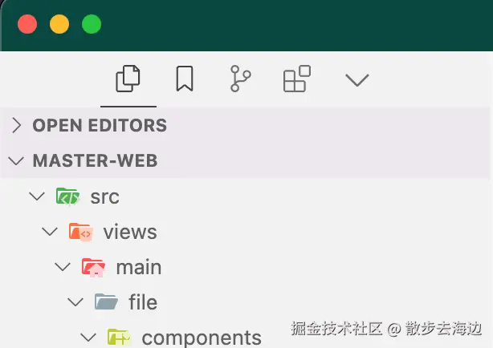
Task: Open the Source Control branch icon
Action: click(x=241, y=79)
